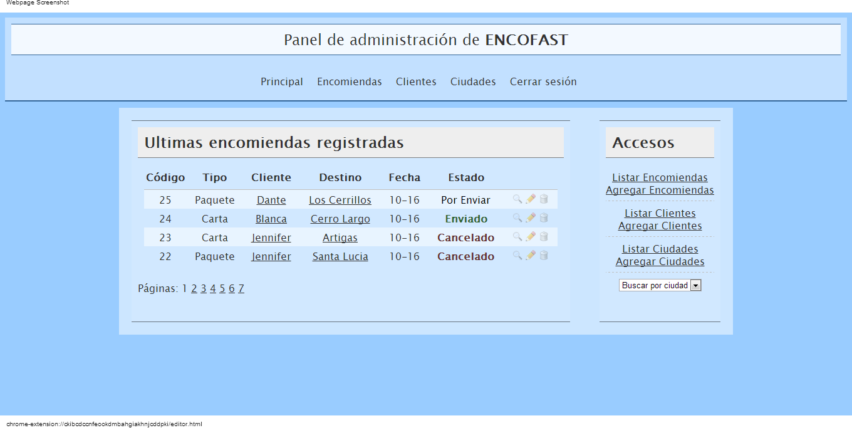Screen dimensions: 852x428
Task: Go to page 3 of the listing
Action: tap(204, 288)
